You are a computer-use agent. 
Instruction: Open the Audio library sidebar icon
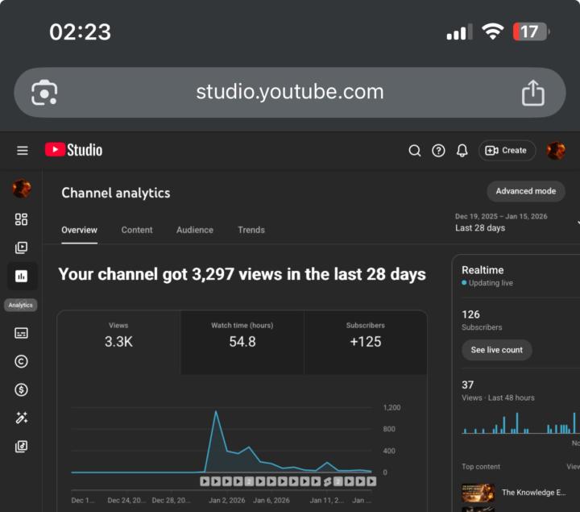click(x=21, y=446)
